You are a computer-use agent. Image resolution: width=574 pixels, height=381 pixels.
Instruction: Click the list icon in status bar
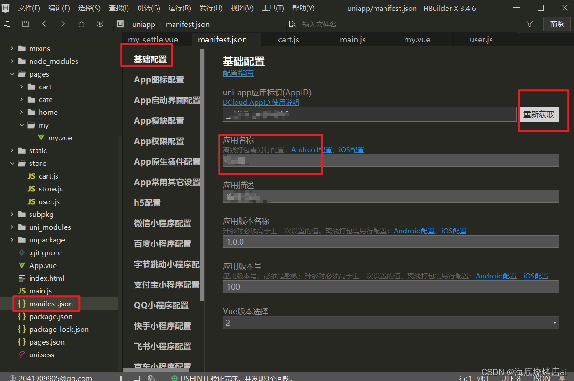coord(123,378)
